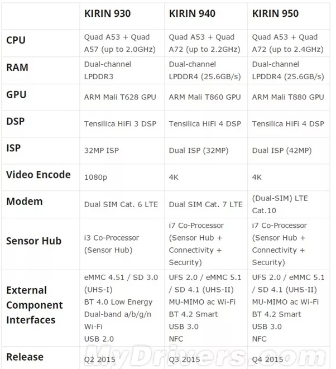Select the GPU row label
The image size is (336, 369).
(16, 94)
